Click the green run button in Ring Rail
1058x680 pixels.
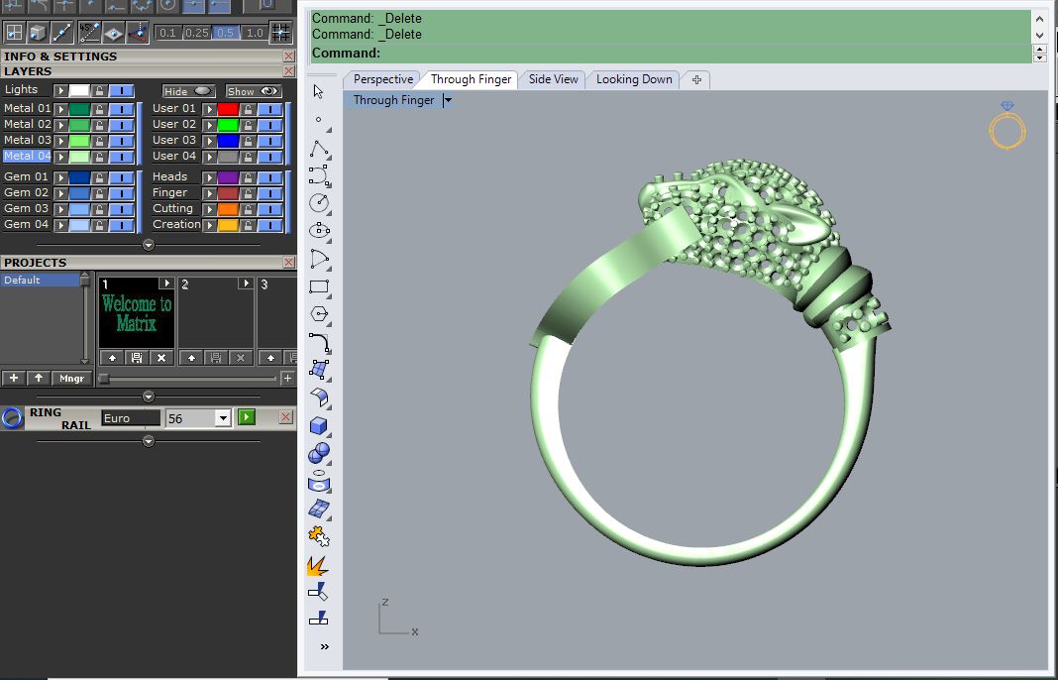(246, 417)
